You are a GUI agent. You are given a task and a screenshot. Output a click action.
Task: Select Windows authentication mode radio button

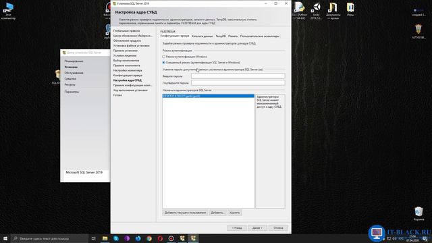pyautogui.click(x=163, y=57)
